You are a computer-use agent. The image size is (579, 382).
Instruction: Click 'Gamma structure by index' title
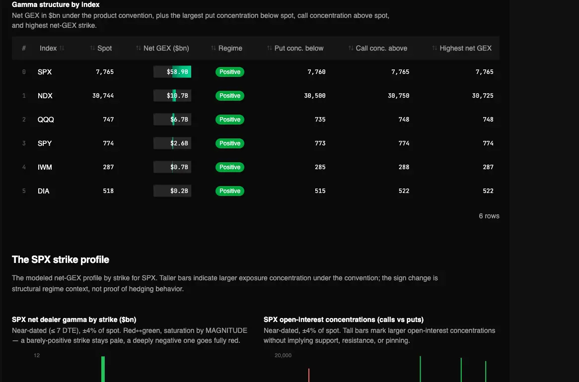pos(56,4)
